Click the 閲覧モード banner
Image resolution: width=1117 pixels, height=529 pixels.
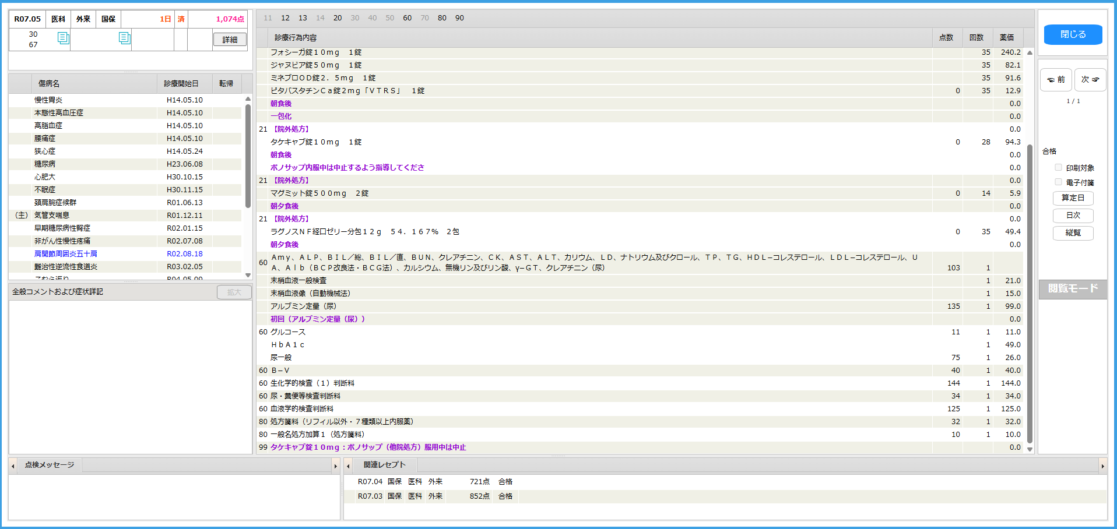1073,289
